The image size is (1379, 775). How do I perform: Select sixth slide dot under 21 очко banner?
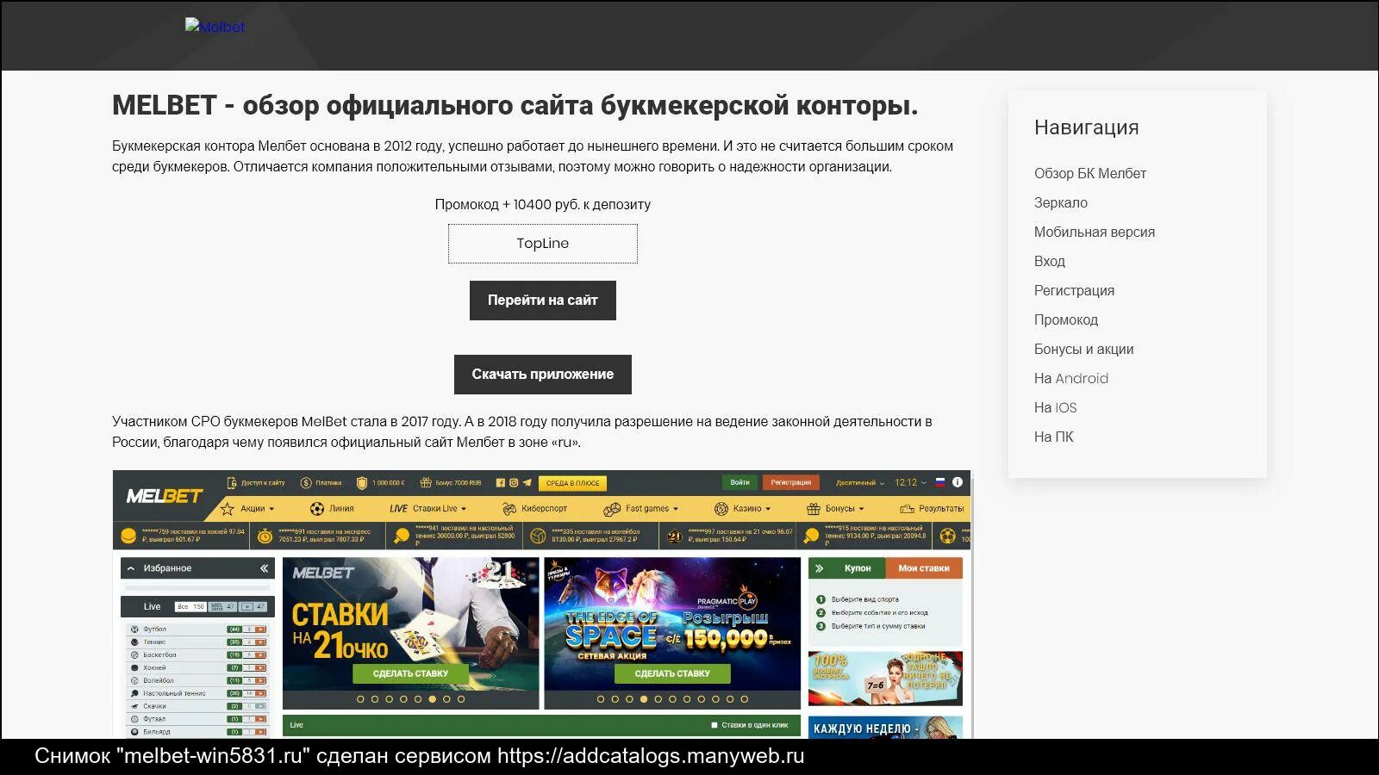click(x=432, y=699)
